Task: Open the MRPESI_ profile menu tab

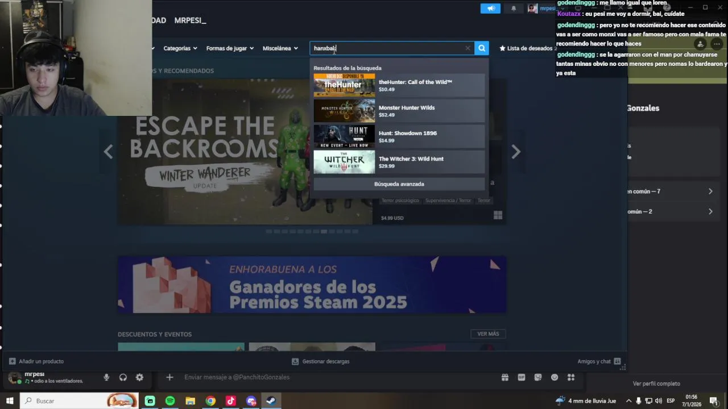Action: tap(190, 20)
